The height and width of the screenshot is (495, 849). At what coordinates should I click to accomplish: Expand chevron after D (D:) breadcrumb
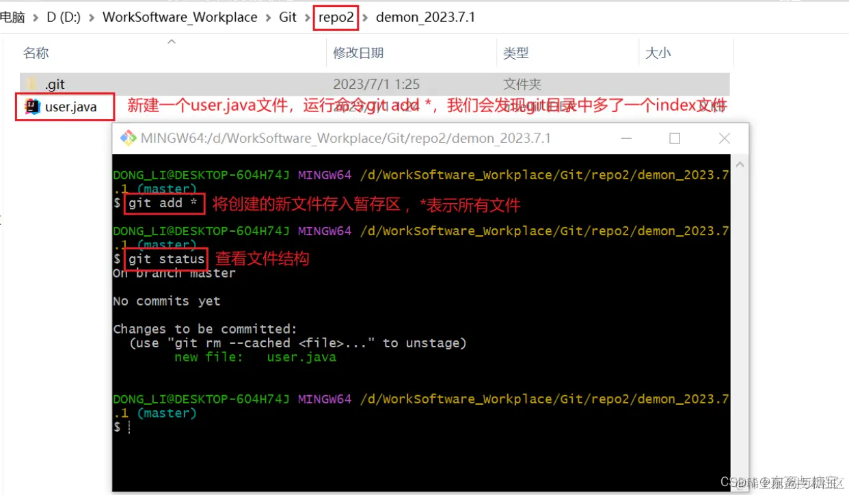pos(92,18)
